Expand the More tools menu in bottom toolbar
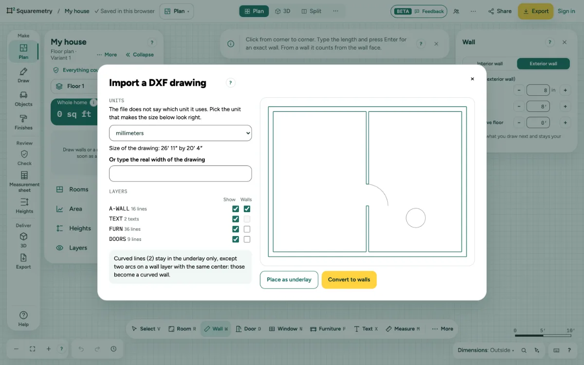Image resolution: width=584 pixels, height=365 pixels. pyautogui.click(x=442, y=329)
